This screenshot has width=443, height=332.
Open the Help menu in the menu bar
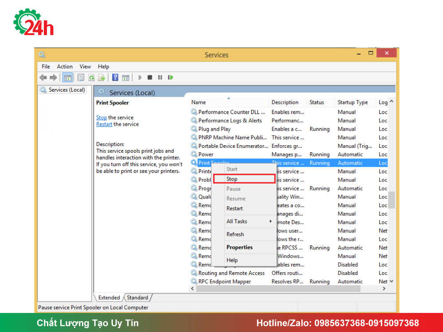pos(103,67)
